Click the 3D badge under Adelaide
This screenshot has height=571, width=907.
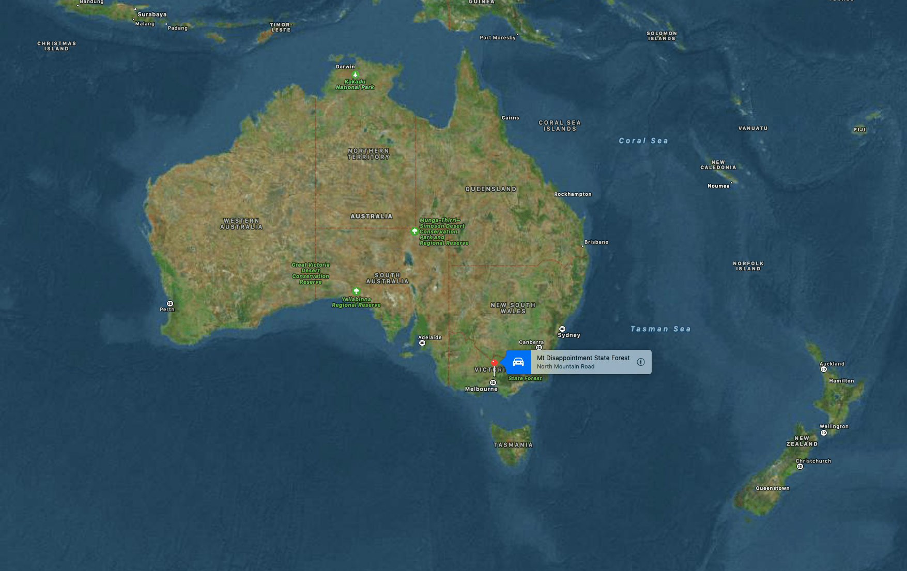pos(422,343)
